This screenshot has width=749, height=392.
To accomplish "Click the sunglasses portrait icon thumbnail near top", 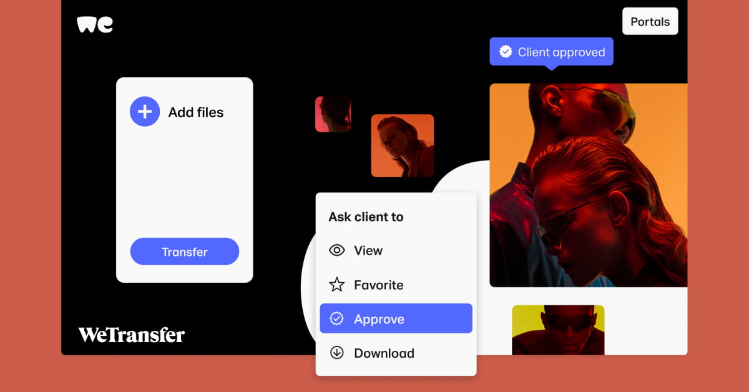I will tap(402, 146).
